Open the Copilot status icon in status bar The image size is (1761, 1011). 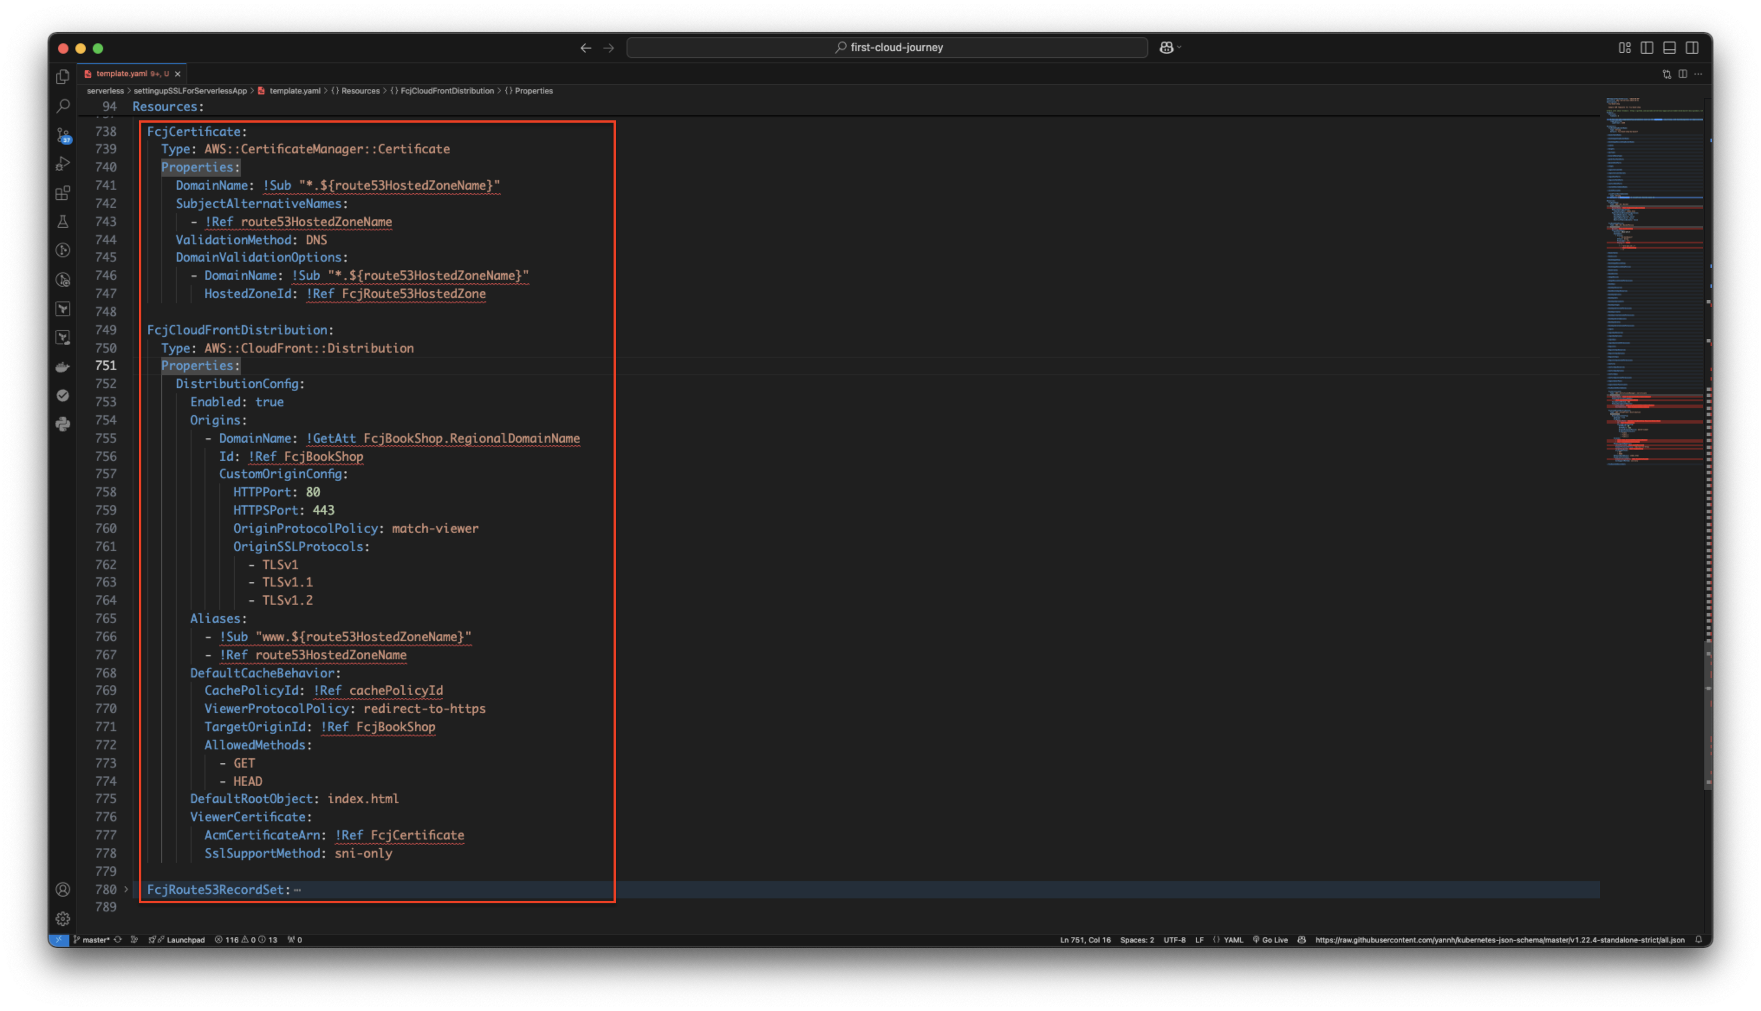pos(1301,940)
